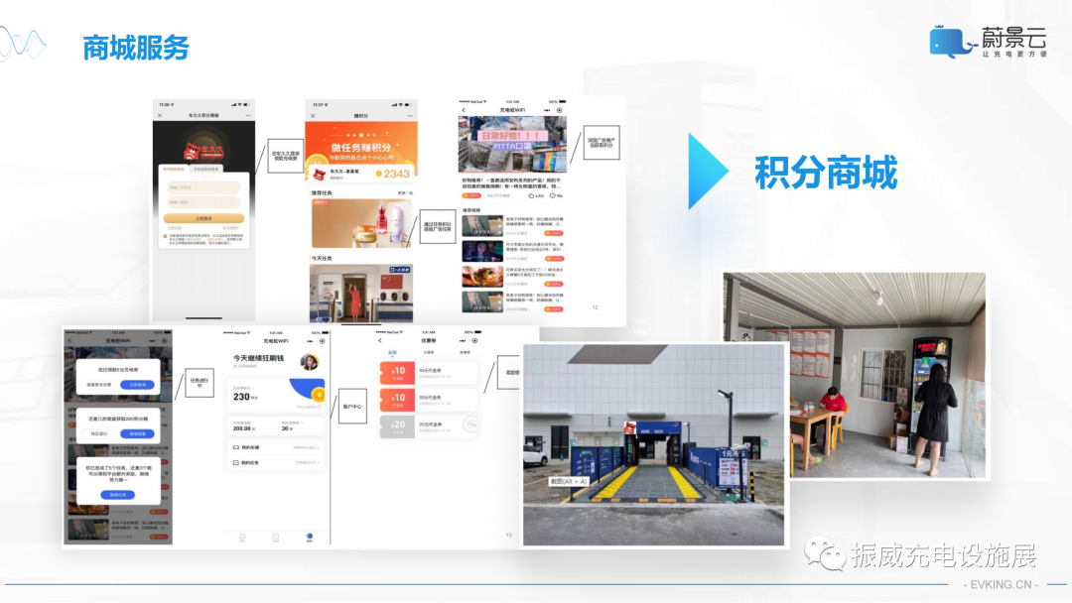Click the 积分商城 heading text
The height and width of the screenshot is (603, 1072).
pyautogui.click(x=826, y=173)
